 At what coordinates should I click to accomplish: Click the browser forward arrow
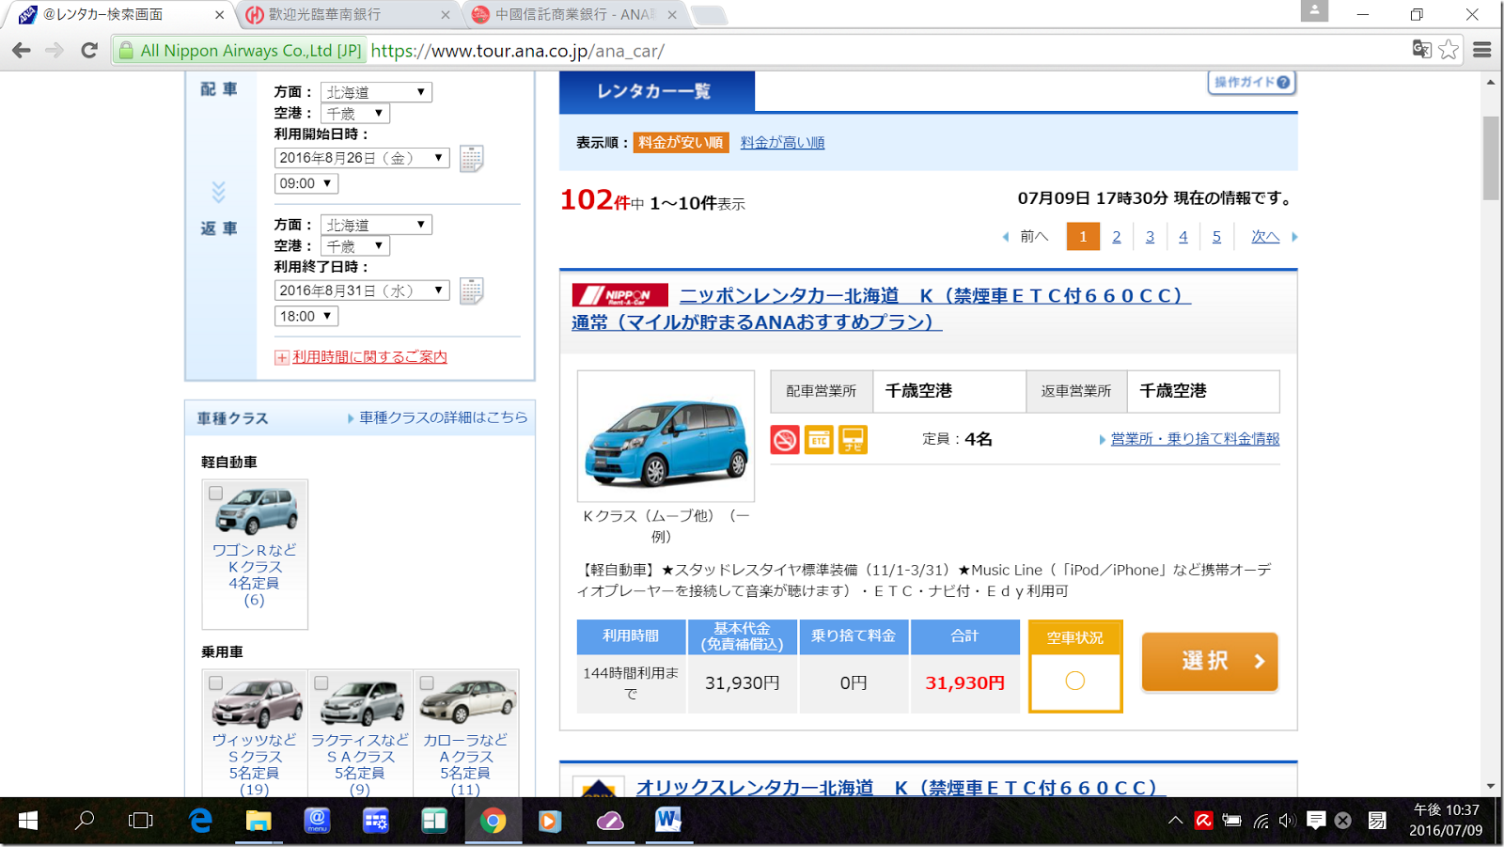tap(55, 50)
